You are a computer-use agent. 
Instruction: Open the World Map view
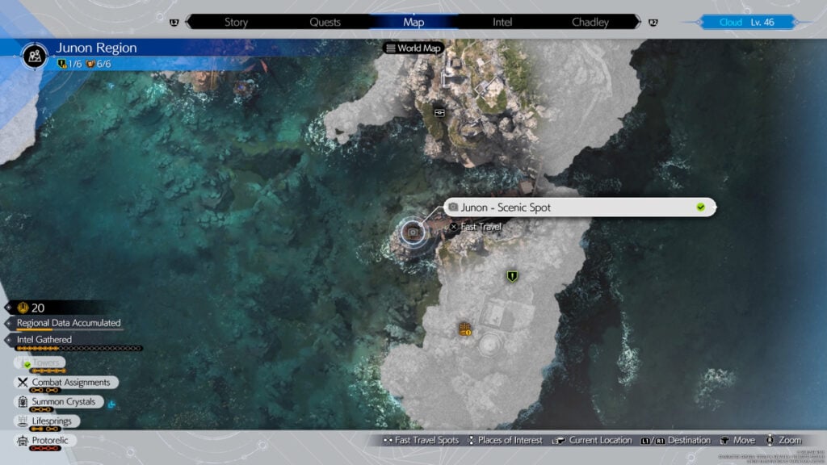[x=413, y=48]
